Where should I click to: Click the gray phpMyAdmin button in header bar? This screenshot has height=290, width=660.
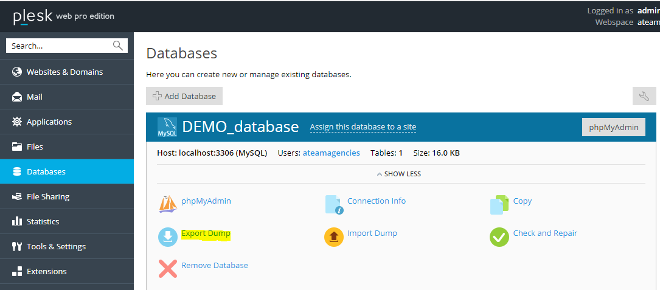[614, 127]
